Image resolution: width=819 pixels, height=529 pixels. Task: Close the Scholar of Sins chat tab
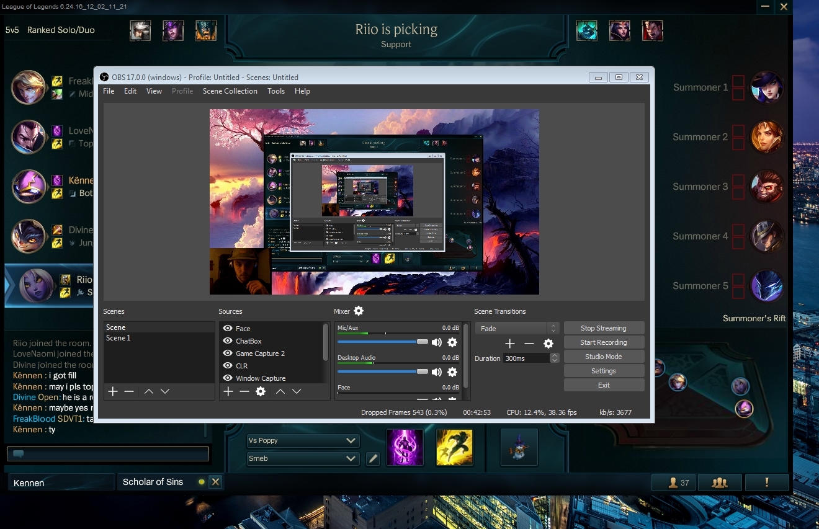(x=215, y=482)
